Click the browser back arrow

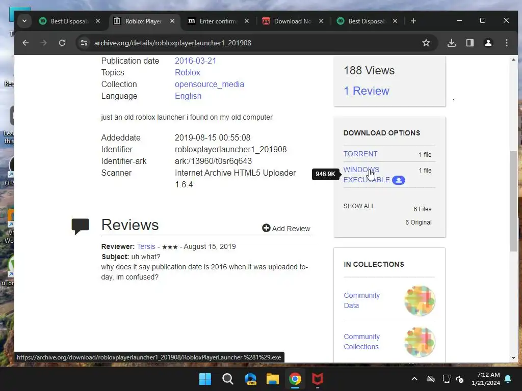tap(25, 43)
